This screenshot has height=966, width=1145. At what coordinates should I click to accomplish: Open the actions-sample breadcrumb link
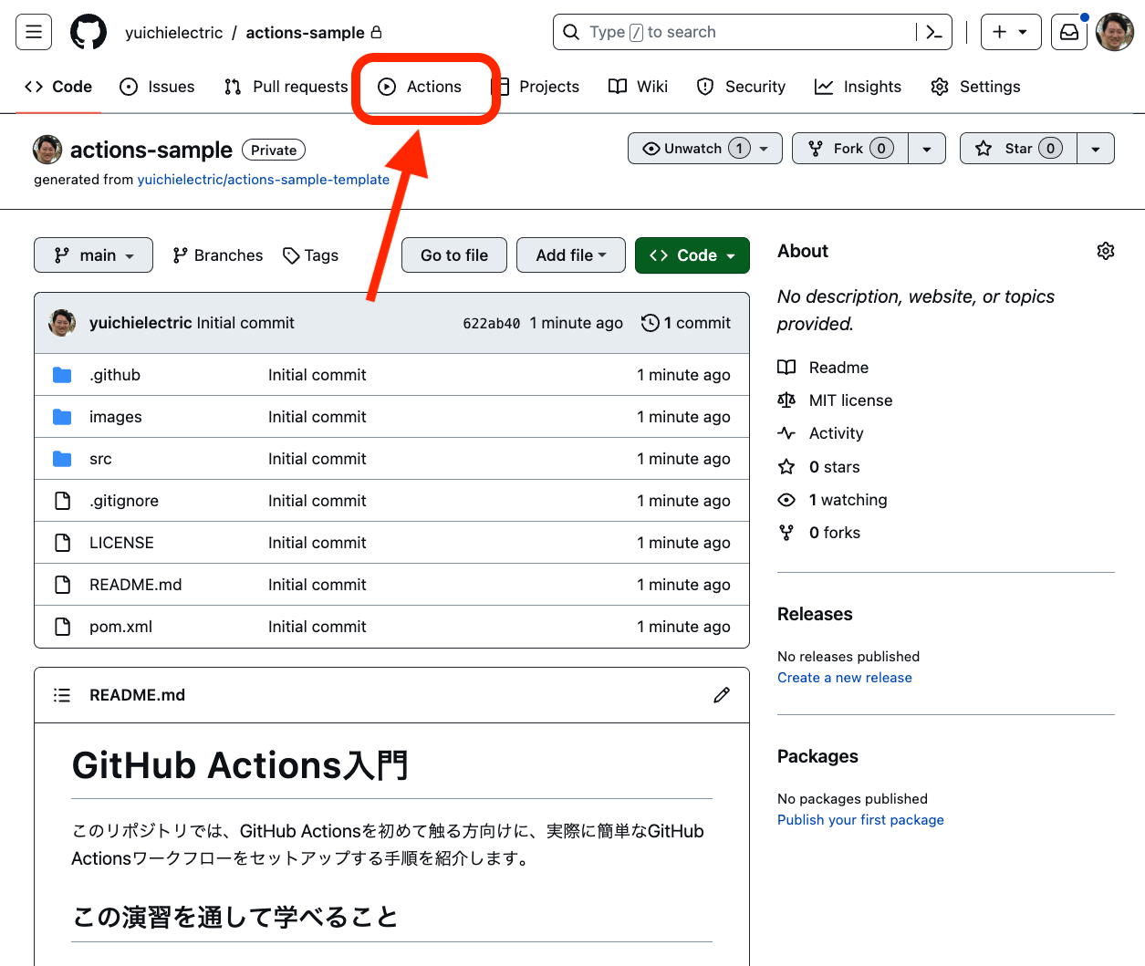click(x=306, y=33)
